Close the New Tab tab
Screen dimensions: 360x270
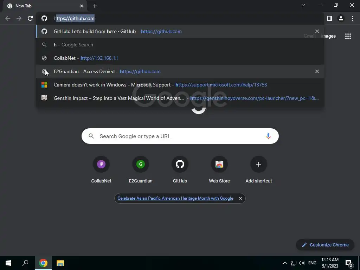[82, 6]
